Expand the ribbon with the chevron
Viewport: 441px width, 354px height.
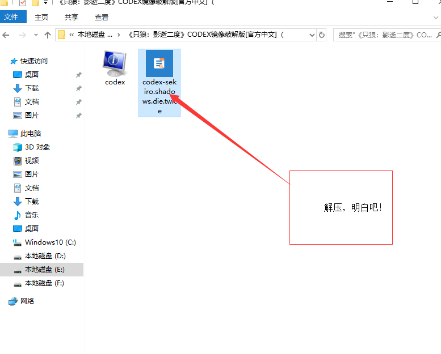pos(436,18)
